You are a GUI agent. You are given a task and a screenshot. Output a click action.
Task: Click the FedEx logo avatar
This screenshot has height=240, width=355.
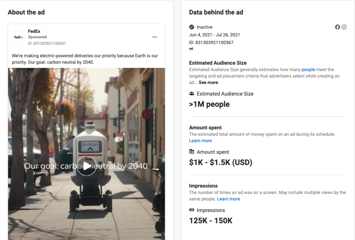[x=18, y=37]
